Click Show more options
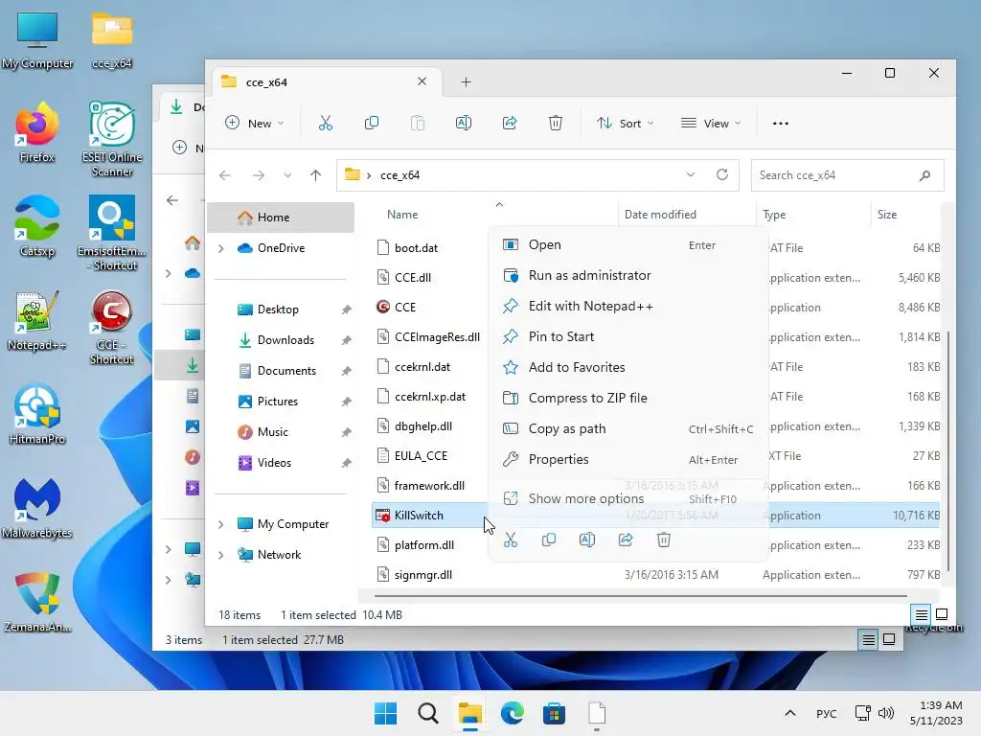 627,498
